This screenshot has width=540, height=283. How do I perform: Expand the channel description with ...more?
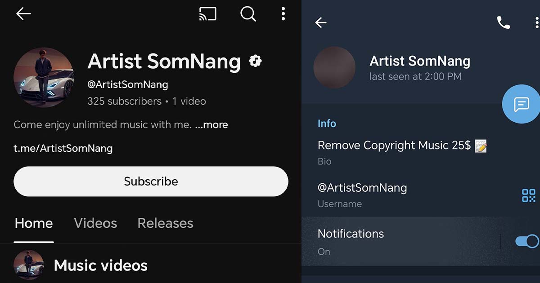[211, 124]
